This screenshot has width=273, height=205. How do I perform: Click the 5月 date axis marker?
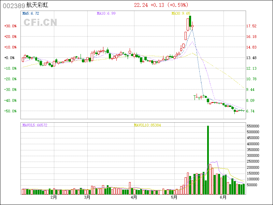pos(174,197)
